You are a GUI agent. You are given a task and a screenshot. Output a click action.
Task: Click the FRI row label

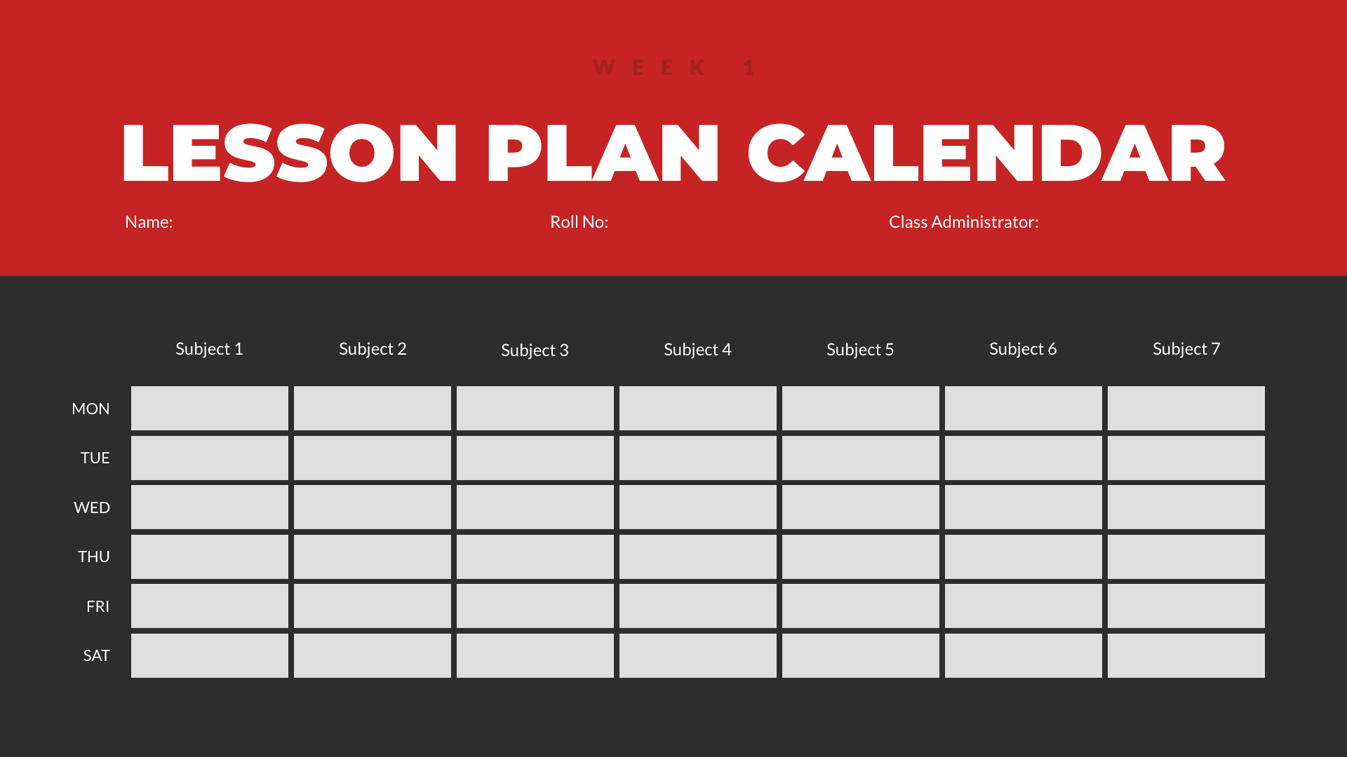98,606
